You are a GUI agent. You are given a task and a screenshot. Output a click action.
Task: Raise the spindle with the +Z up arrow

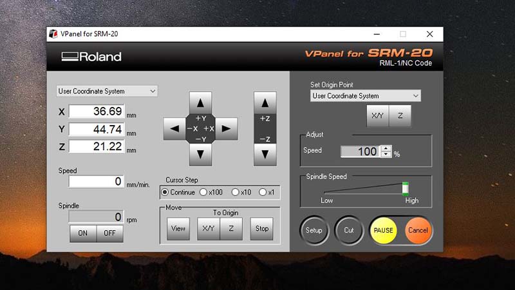click(265, 103)
